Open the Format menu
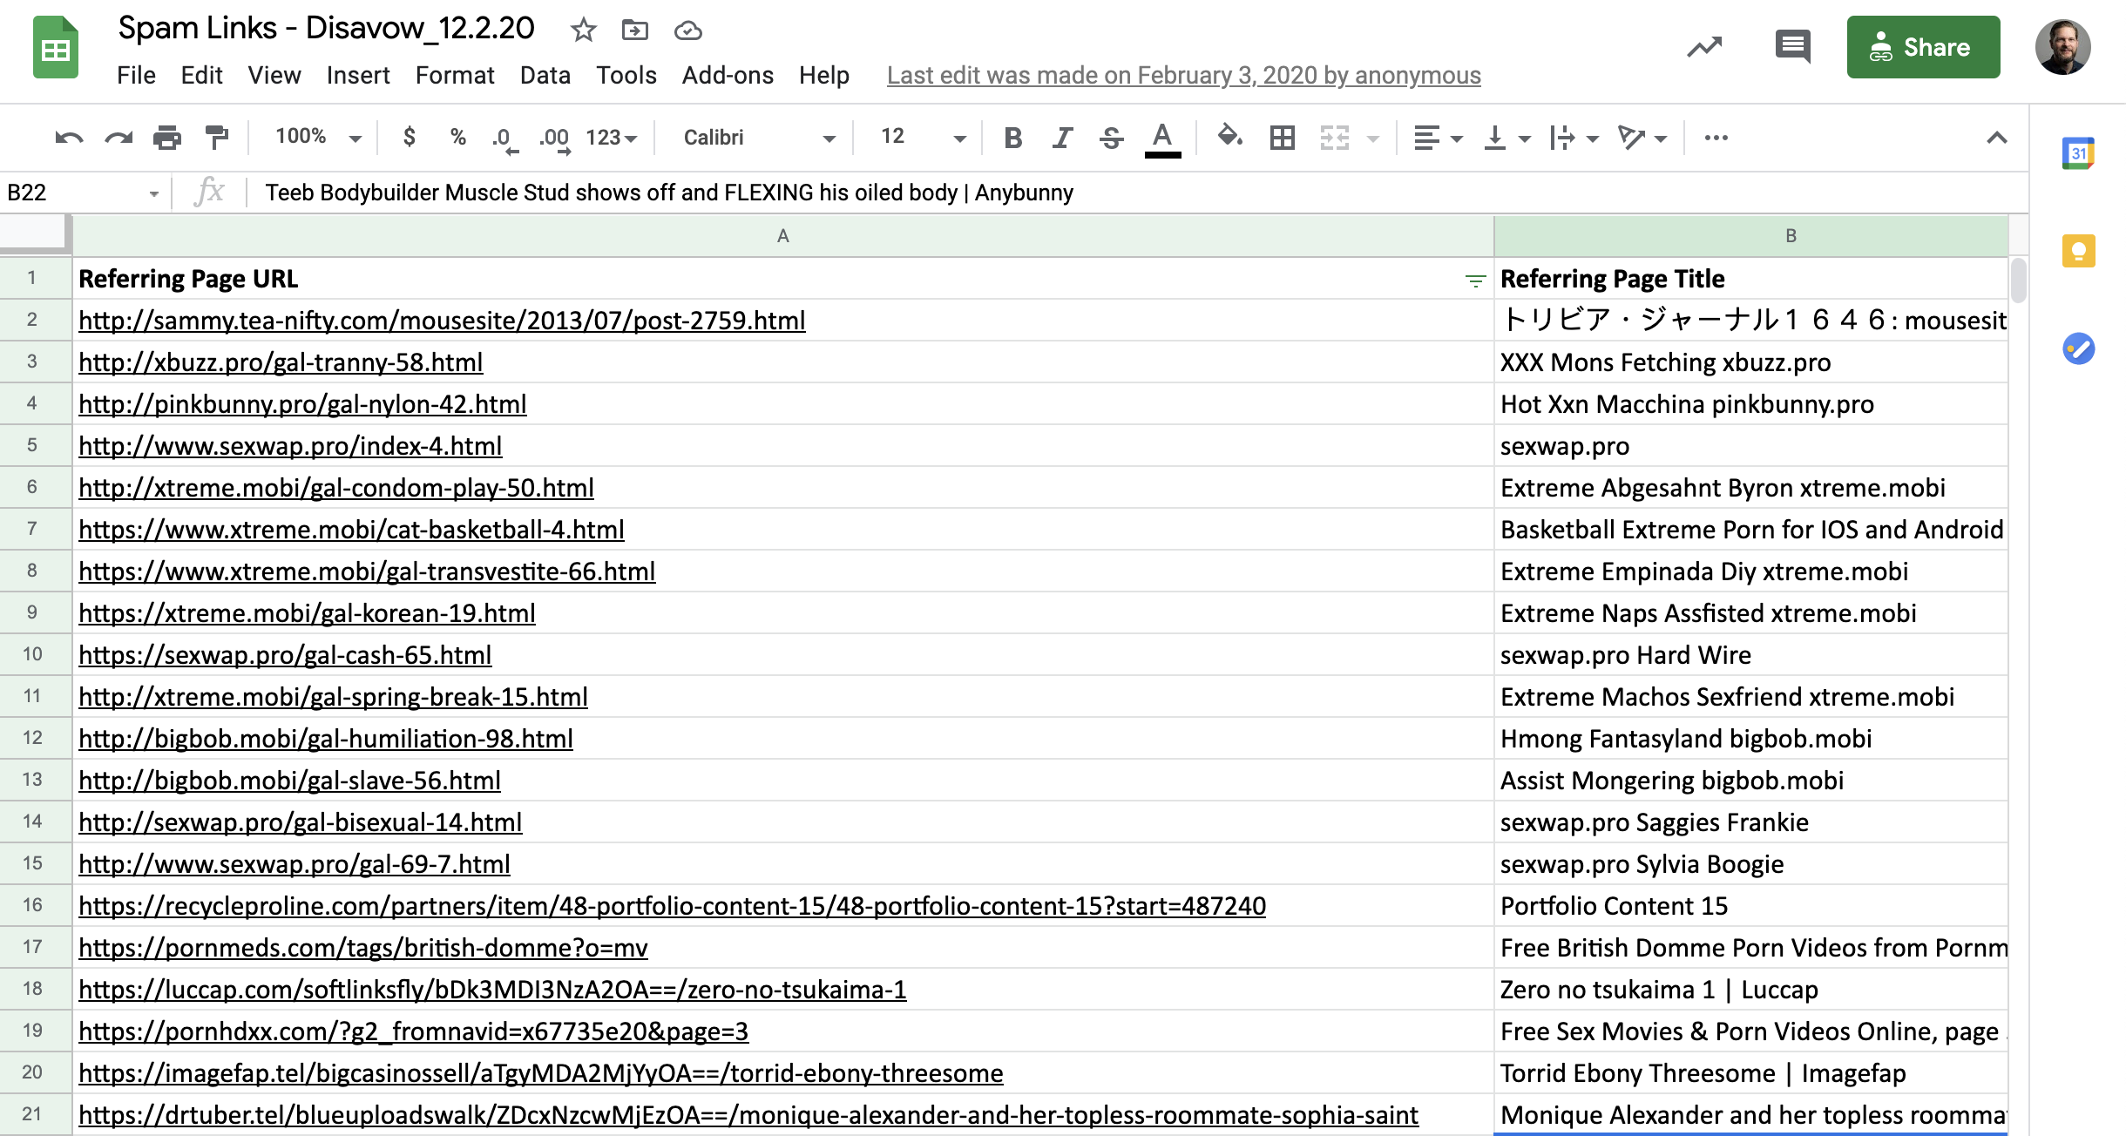 [x=455, y=75]
